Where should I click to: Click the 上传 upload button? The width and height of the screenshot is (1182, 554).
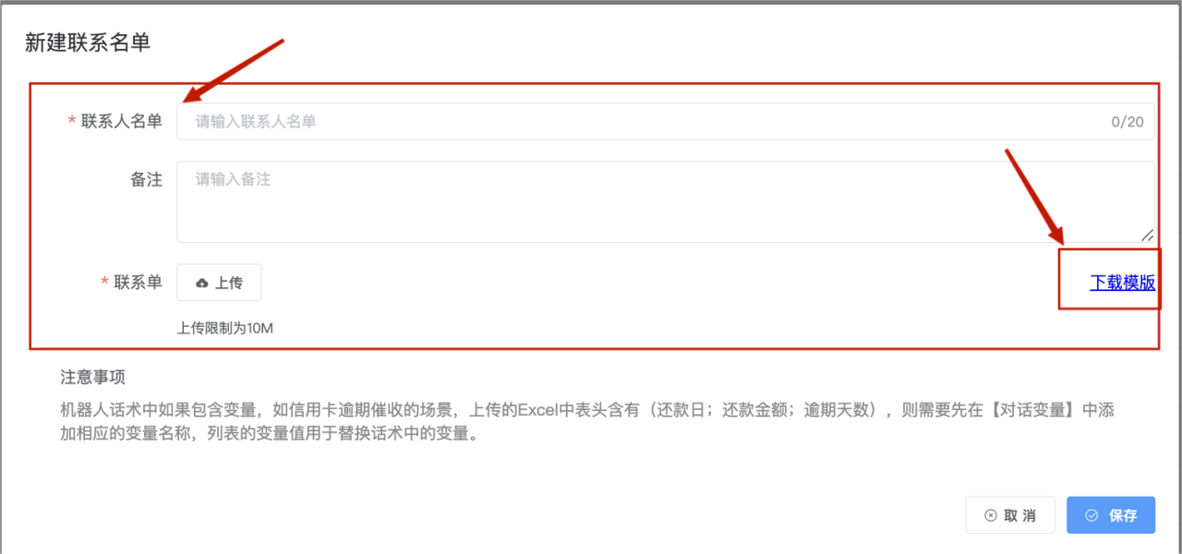point(219,283)
